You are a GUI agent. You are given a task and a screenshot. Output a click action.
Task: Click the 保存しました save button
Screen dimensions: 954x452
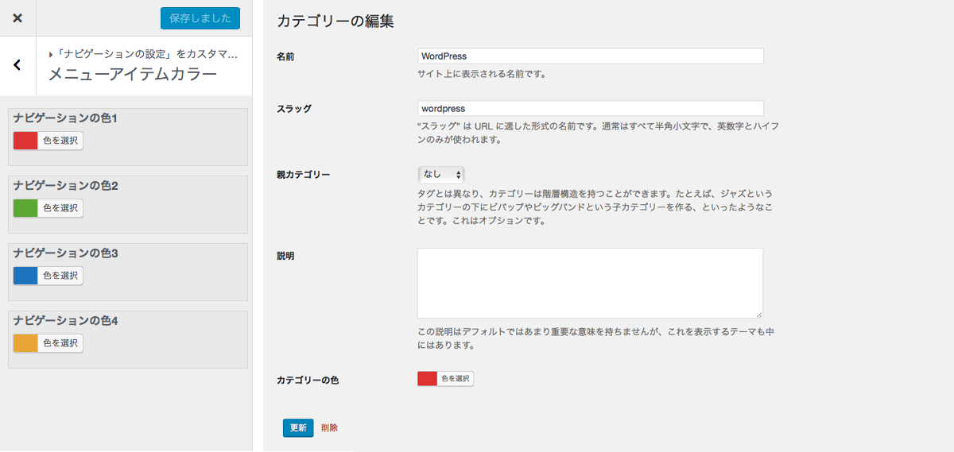click(x=200, y=18)
